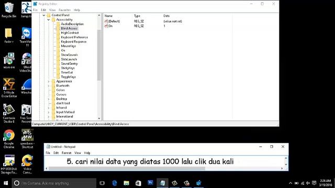Open the Favorites menu in Registry Editor

64,10
